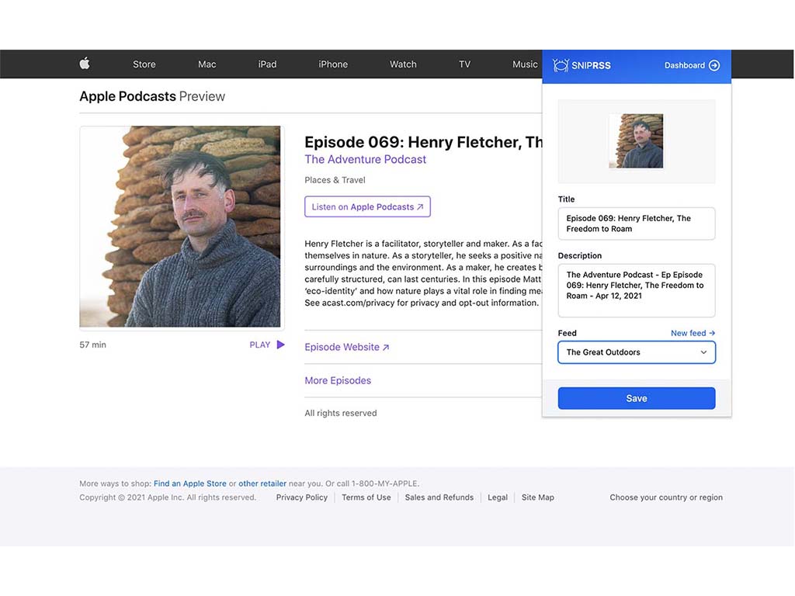Open the iPhone menu item
795x596 pixels.
pos(333,64)
